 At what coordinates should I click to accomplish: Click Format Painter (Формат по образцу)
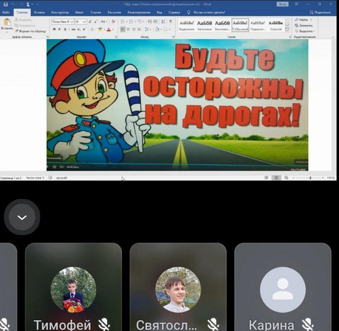[x=31, y=31]
